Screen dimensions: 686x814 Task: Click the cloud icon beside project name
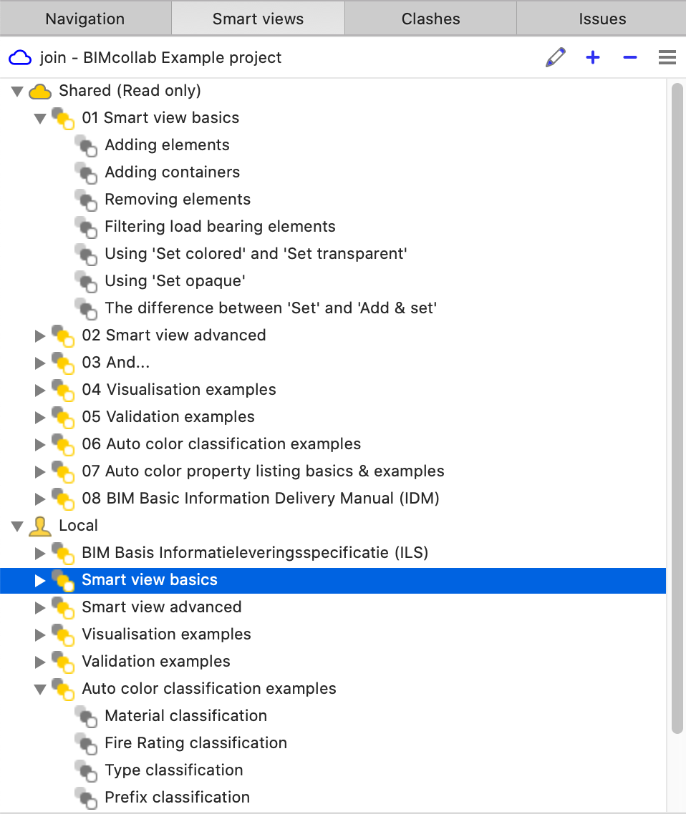(20, 58)
